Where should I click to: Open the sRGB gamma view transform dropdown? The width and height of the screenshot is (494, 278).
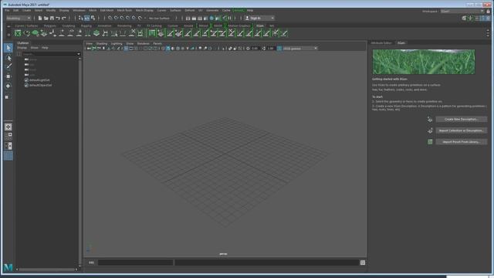pyautogui.click(x=299, y=49)
